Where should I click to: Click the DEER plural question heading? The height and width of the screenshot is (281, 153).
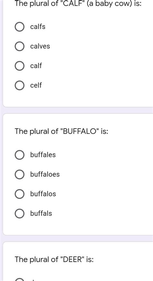[x=54, y=259]
